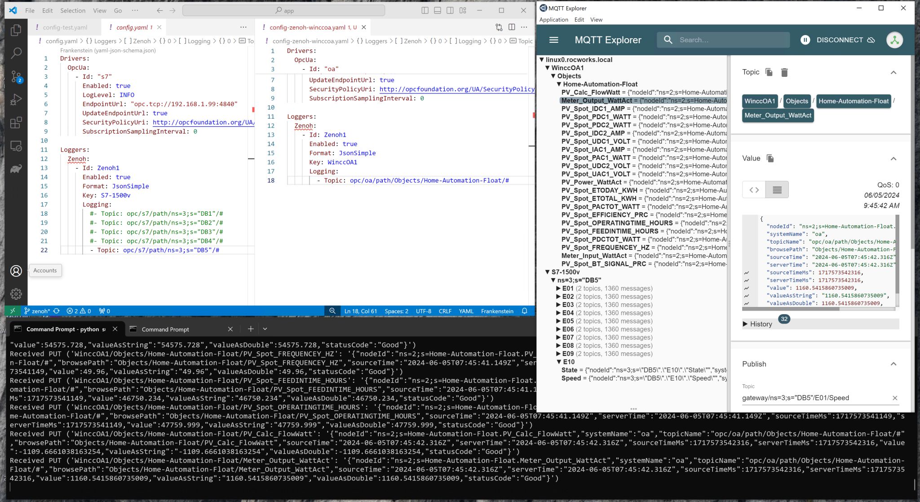
Task: Open Customize Layout icon in VS Code title bar
Action: click(463, 10)
